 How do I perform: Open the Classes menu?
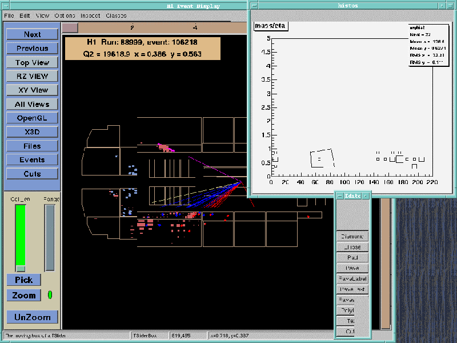pyautogui.click(x=116, y=15)
